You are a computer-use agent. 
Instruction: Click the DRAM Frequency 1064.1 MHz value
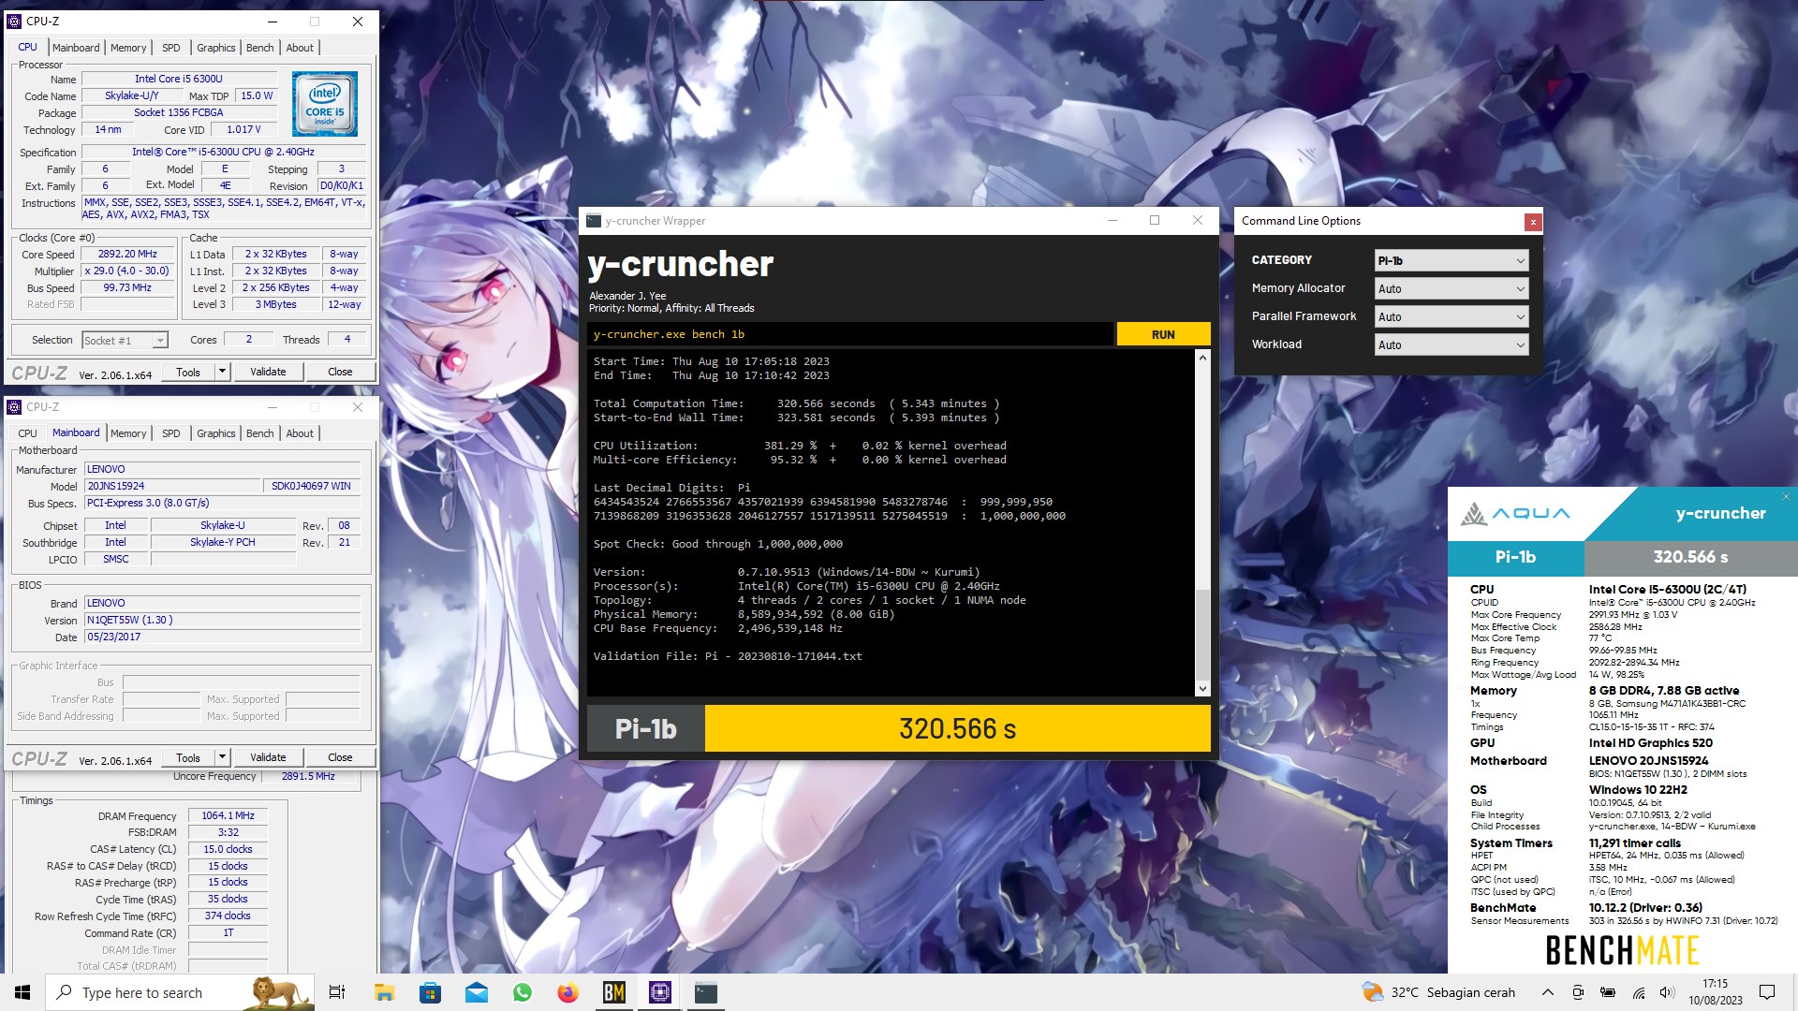point(228,816)
